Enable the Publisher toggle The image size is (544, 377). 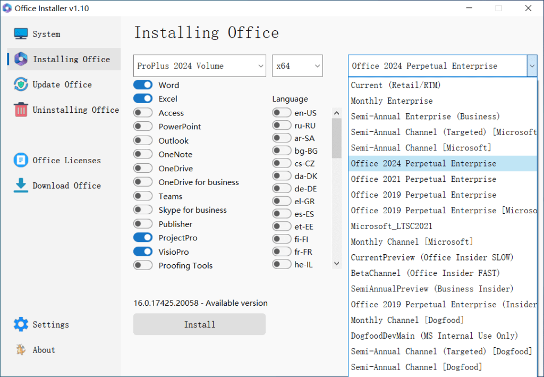(x=143, y=223)
